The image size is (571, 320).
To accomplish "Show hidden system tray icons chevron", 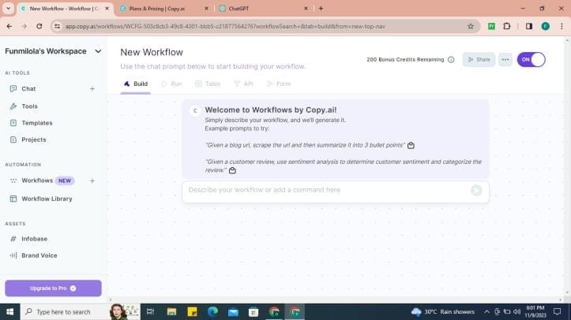I will pyautogui.click(x=486, y=312).
